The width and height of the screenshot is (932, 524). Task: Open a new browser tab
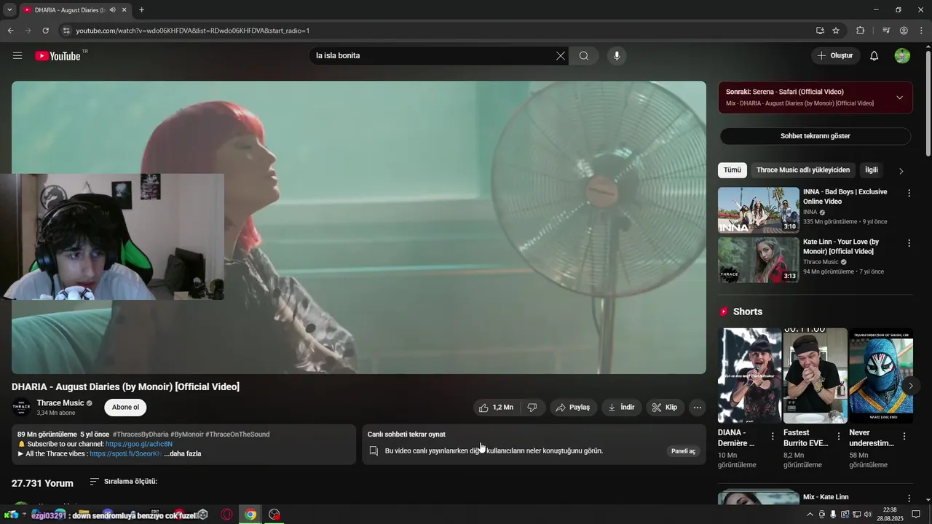(141, 10)
